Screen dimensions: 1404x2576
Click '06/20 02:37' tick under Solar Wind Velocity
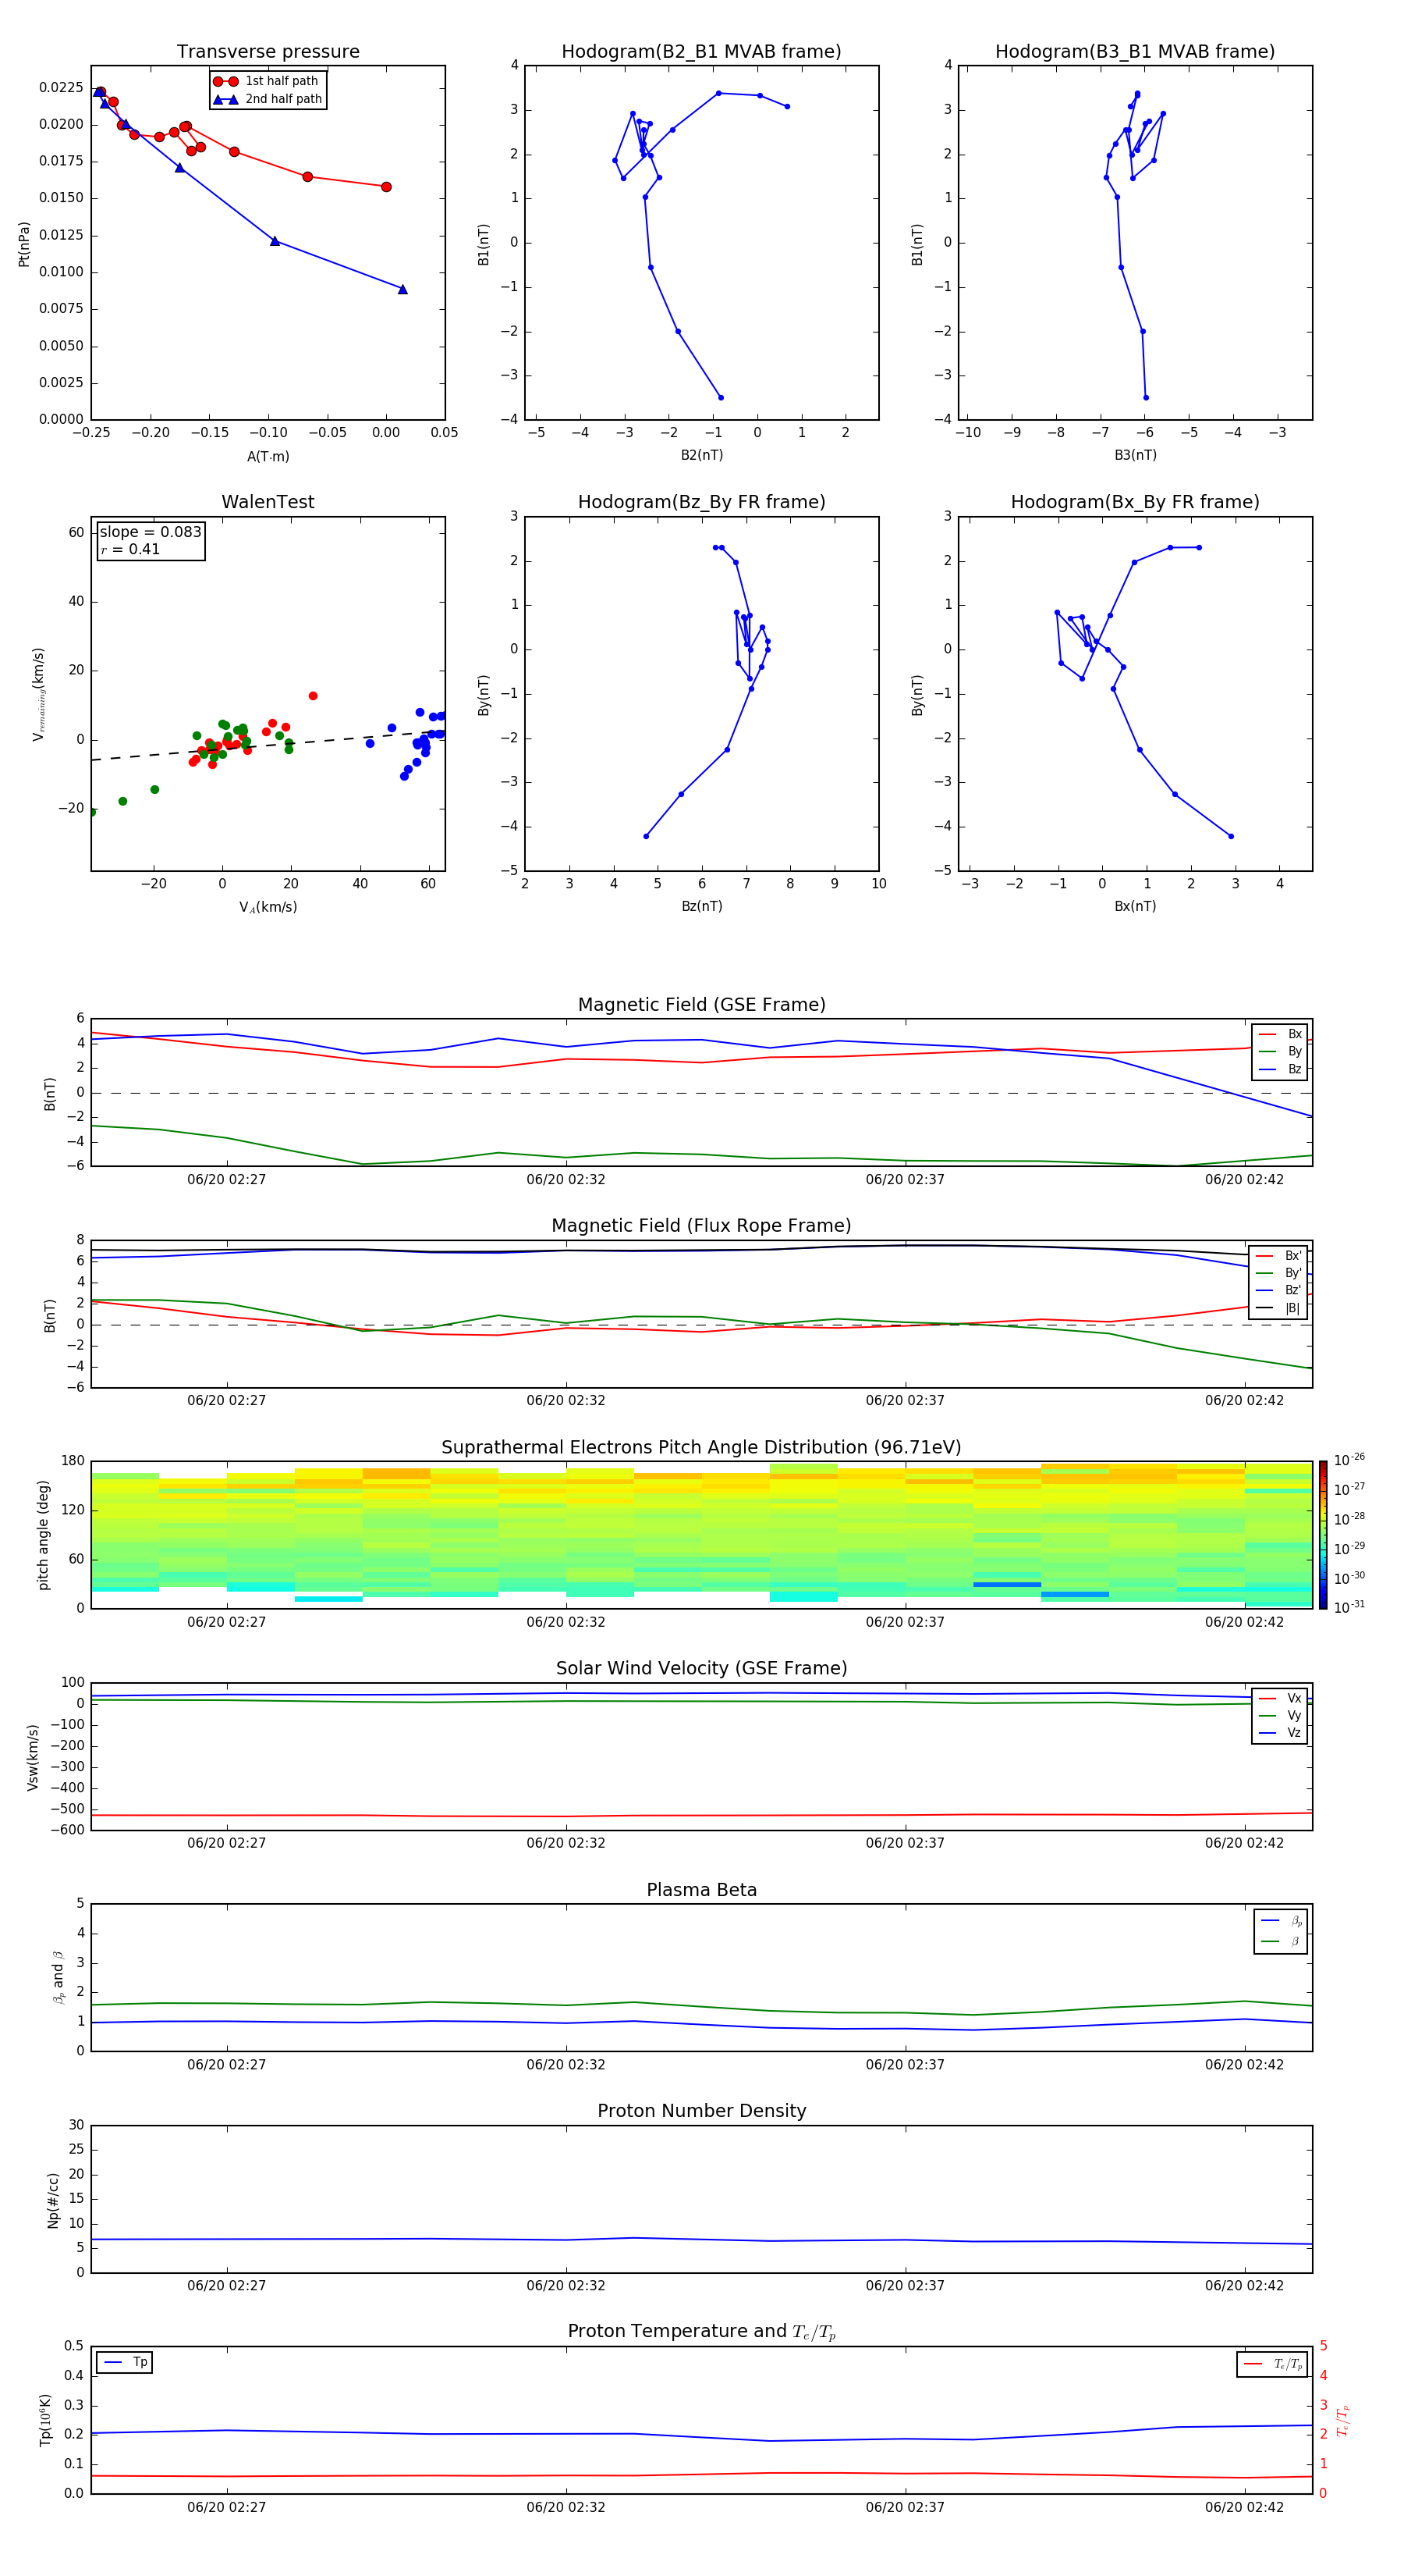(906, 1843)
